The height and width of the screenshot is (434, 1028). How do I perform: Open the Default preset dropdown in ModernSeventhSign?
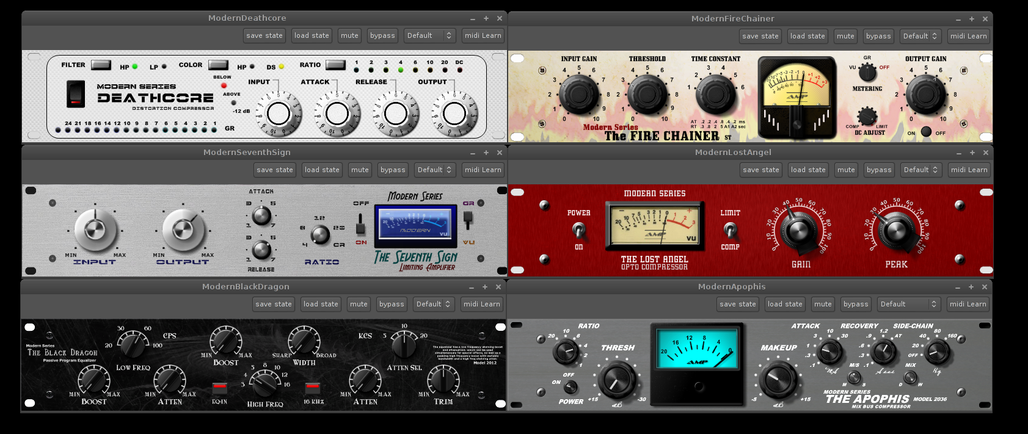click(x=435, y=170)
